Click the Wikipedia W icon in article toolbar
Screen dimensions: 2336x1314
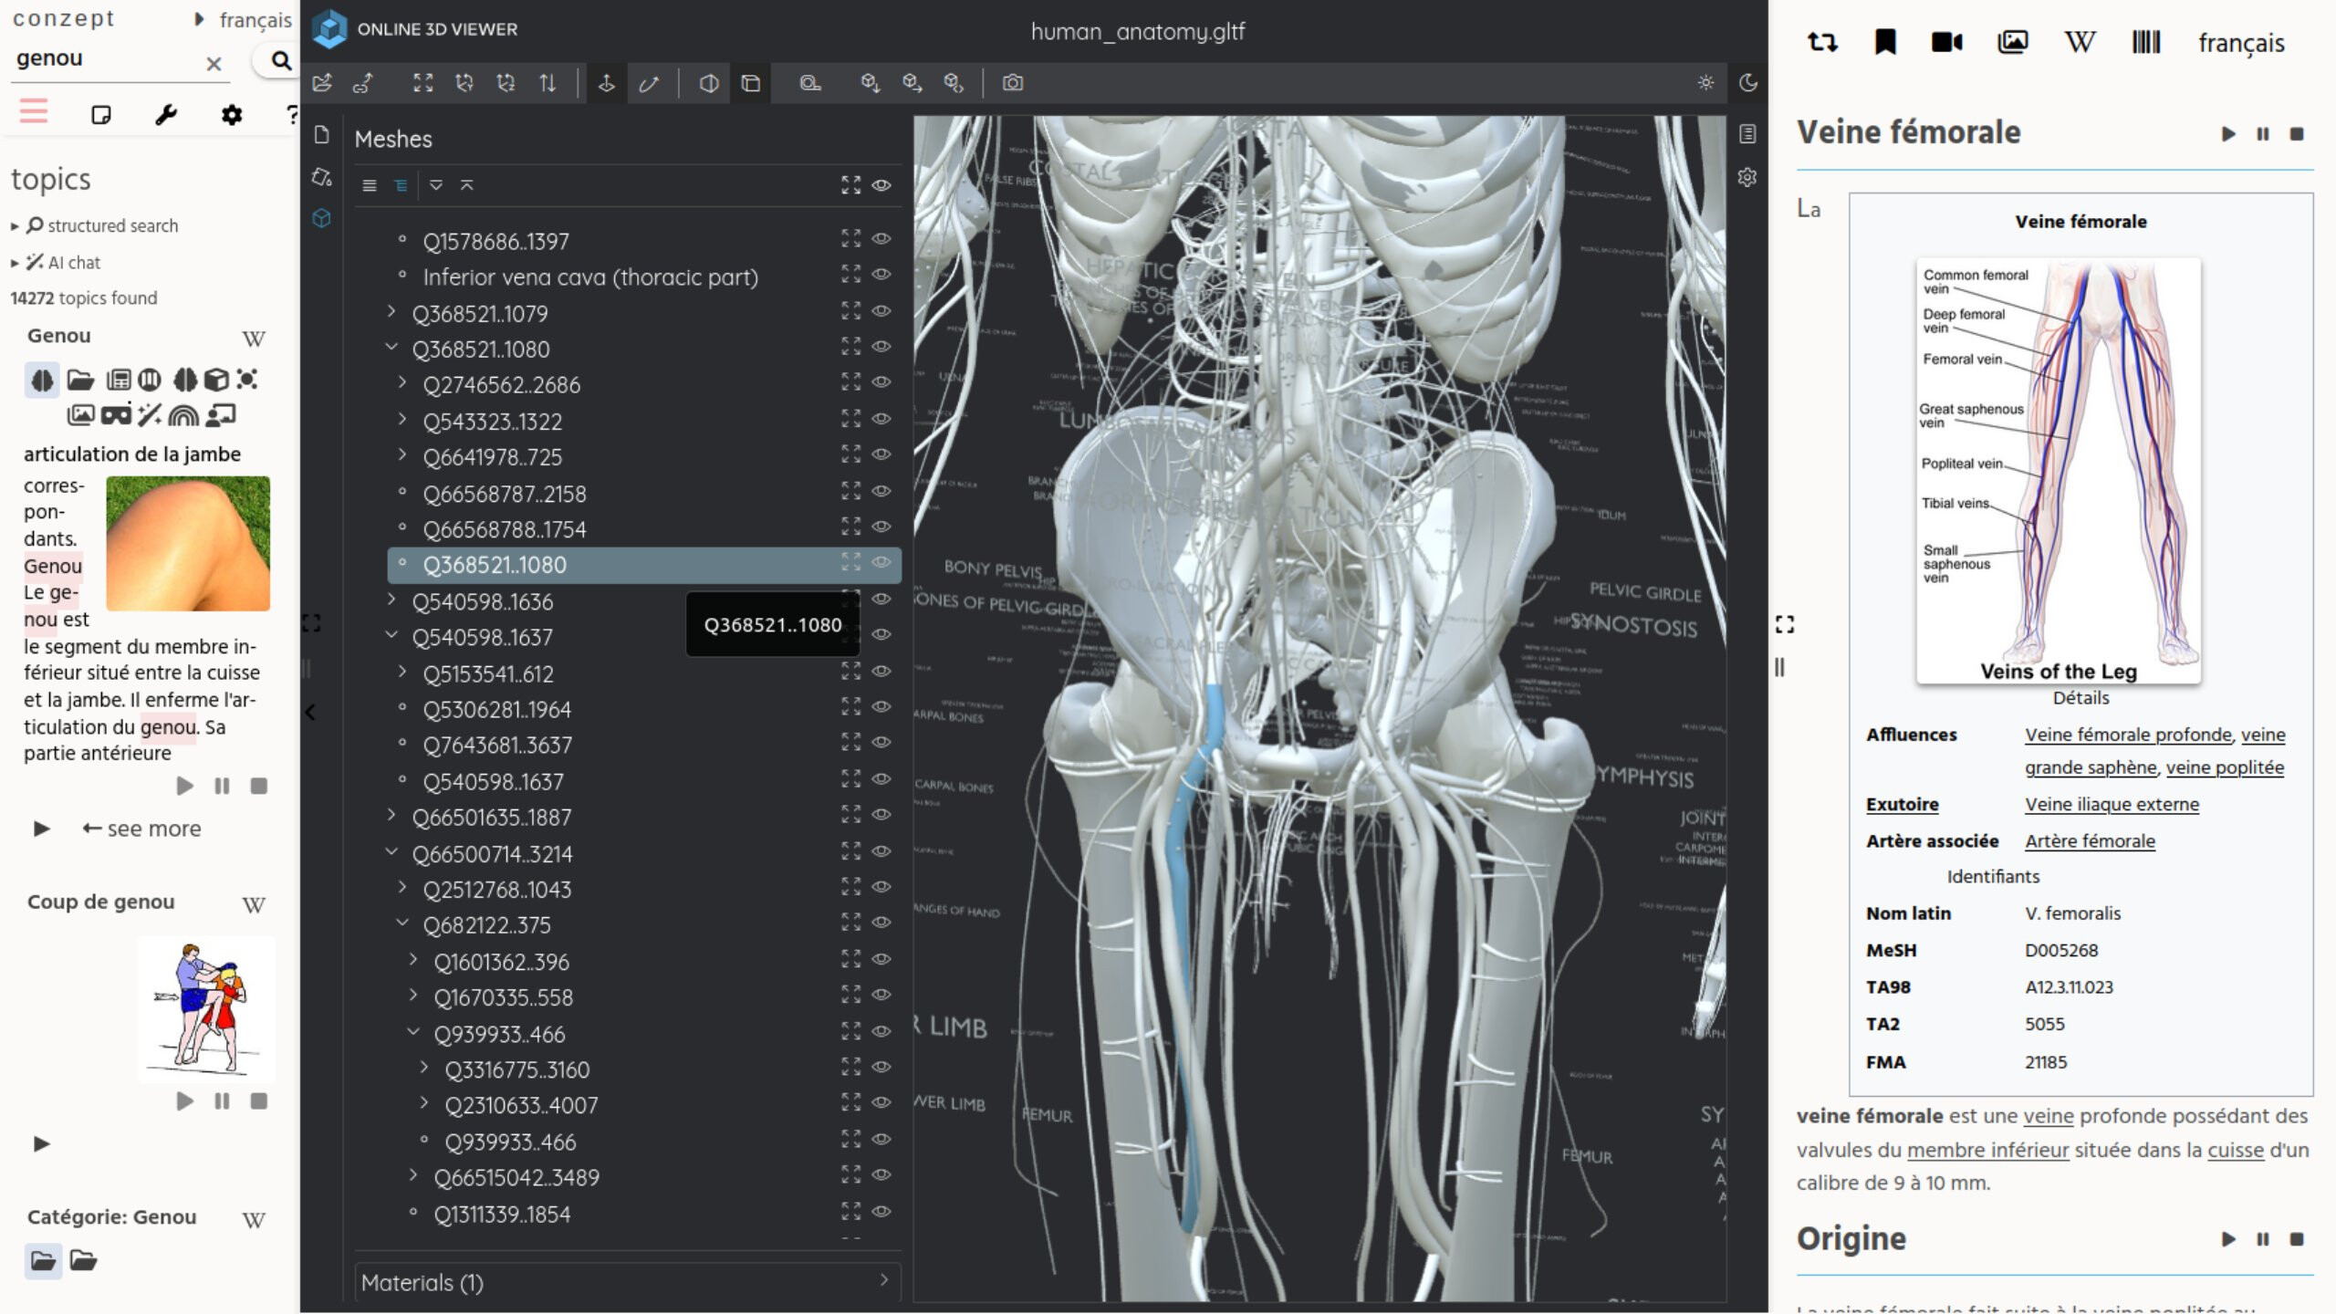tap(2080, 42)
